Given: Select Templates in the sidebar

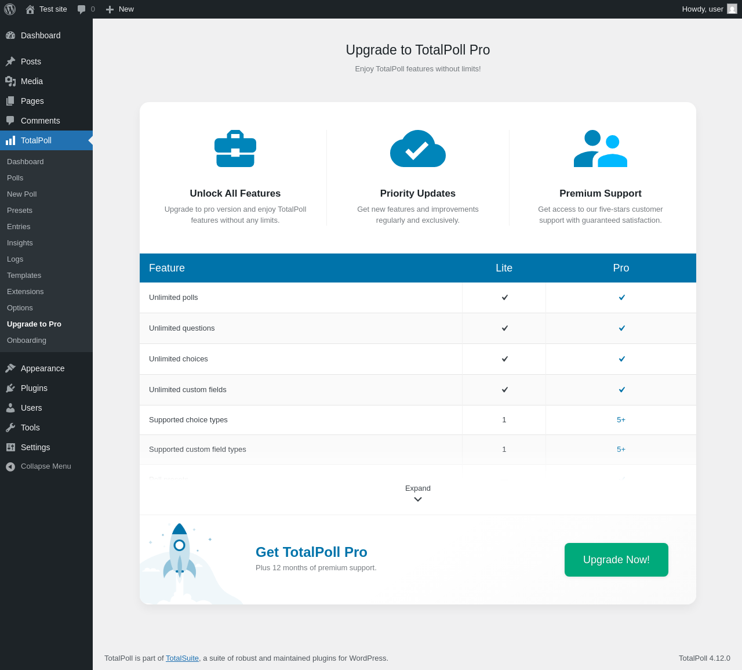Looking at the screenshot, I should 24,276.
